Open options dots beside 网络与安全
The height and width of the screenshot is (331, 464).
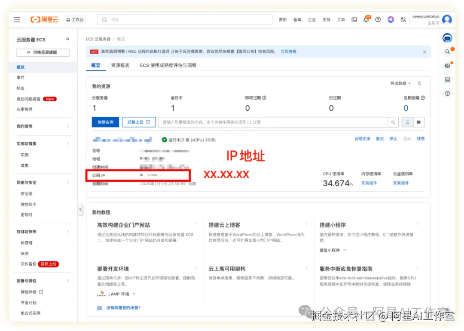point(68,182)
